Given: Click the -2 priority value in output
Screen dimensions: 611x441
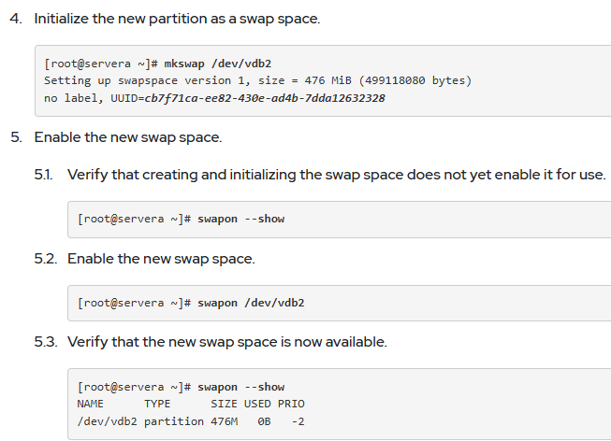Looking at the screenshot, I should point(298,421).
